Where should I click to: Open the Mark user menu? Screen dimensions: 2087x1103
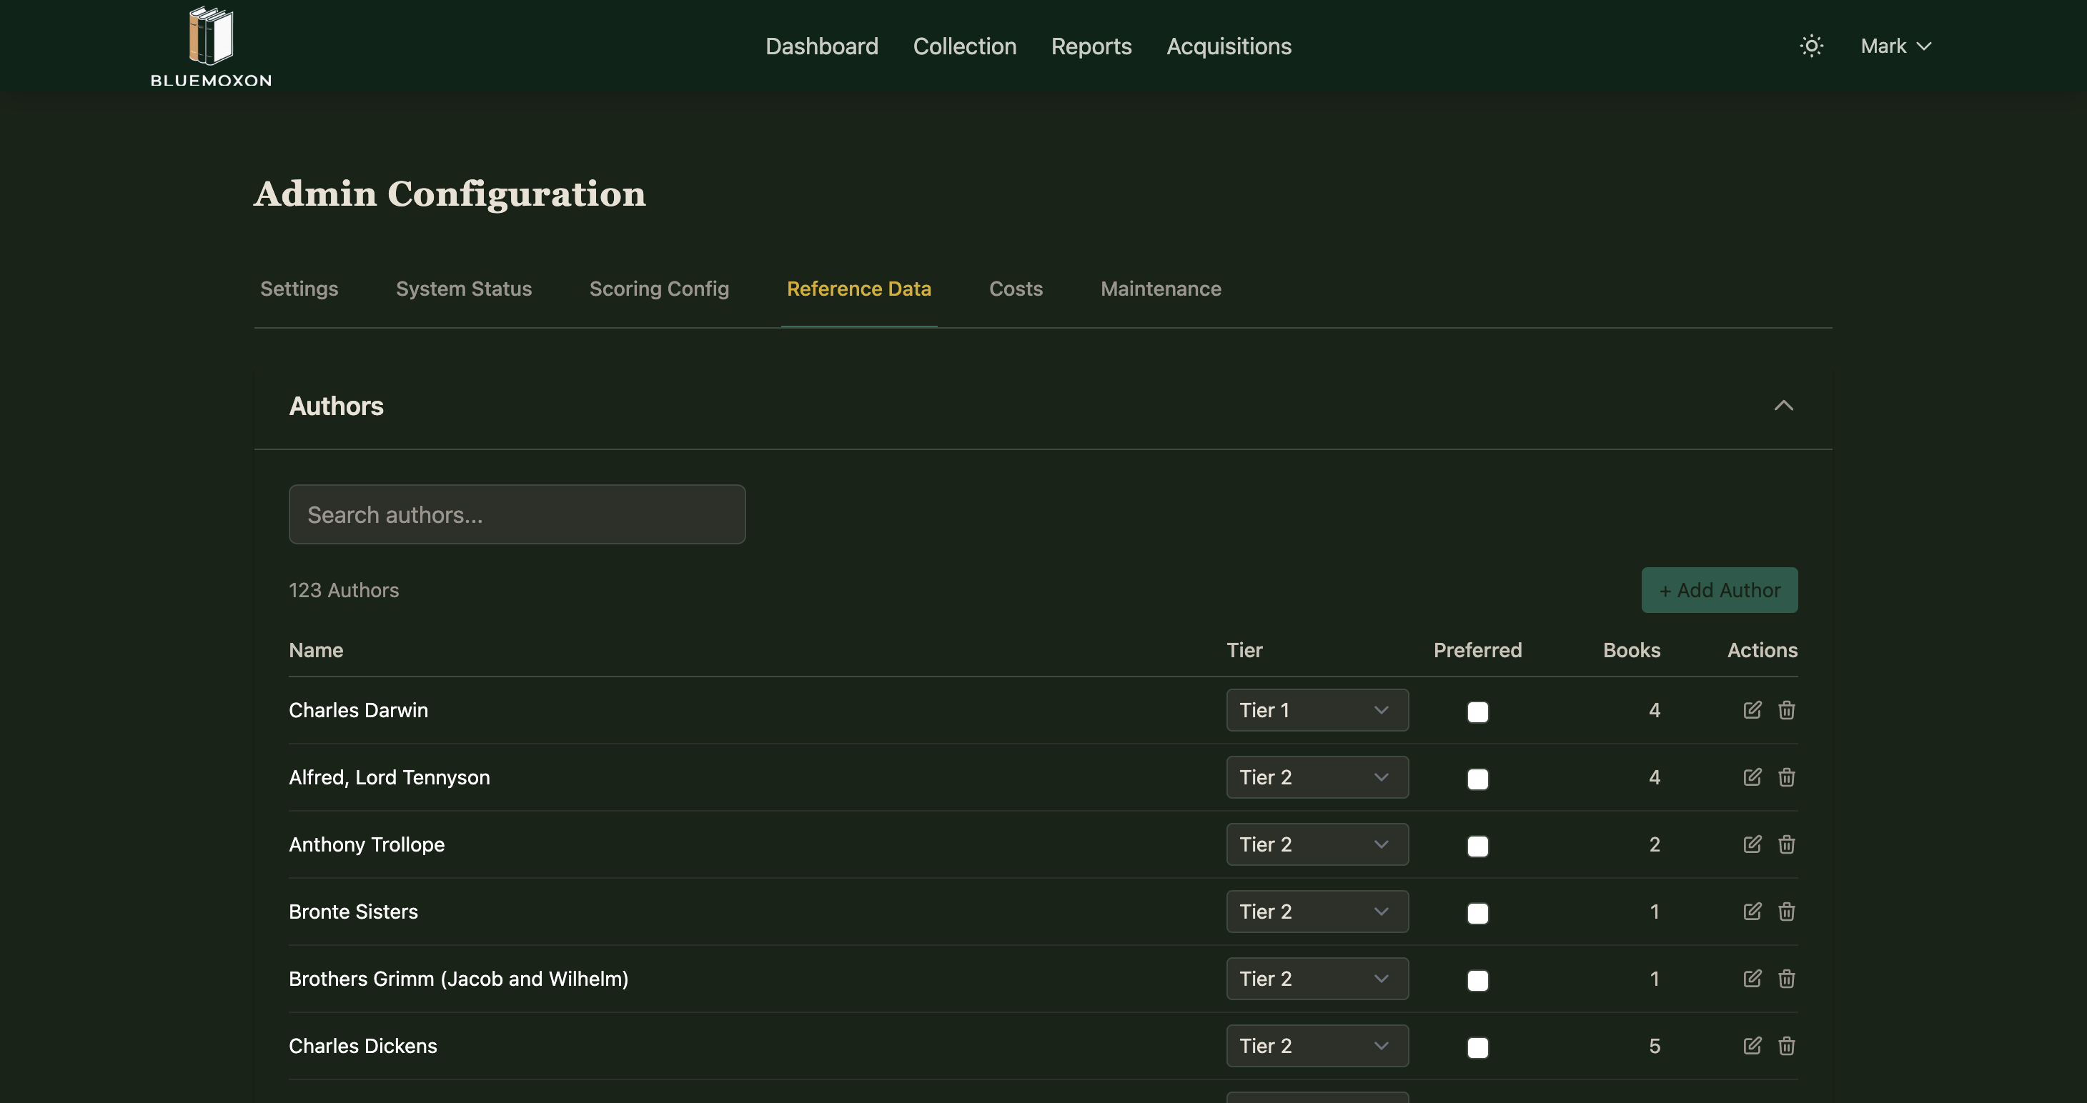(1895, 46)
